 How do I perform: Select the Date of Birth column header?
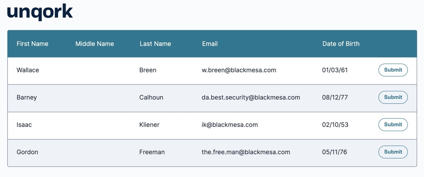[341, 44]
